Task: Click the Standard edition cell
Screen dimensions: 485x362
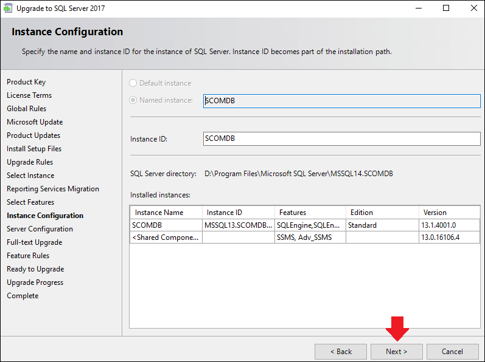Action: 382,225
